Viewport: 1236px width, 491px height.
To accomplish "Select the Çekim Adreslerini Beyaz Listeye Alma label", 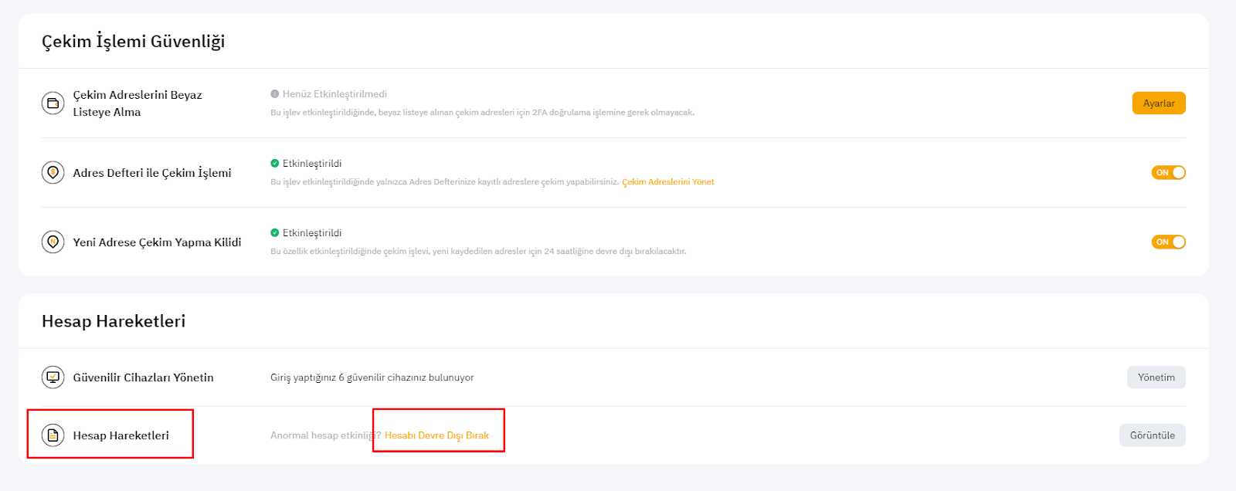I will click(138, 103).
